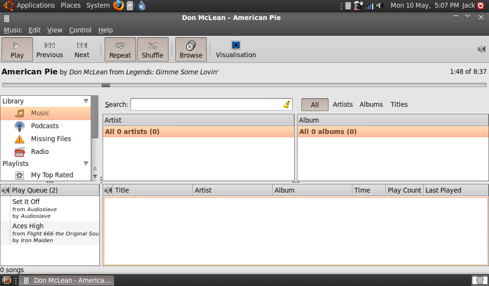This screenshot has width=489, height=286.
Task: Sort tracks by Last Played
Action: pos(456,190)
